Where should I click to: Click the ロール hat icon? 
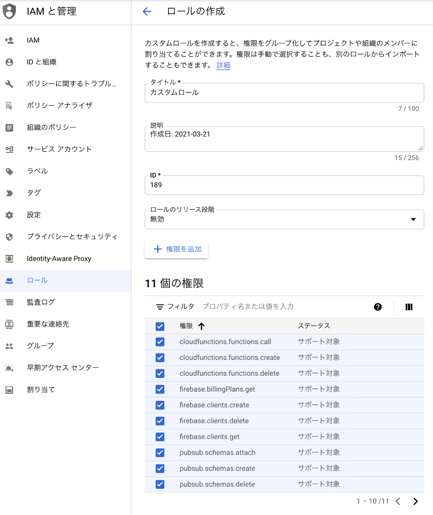click(9, 281)
